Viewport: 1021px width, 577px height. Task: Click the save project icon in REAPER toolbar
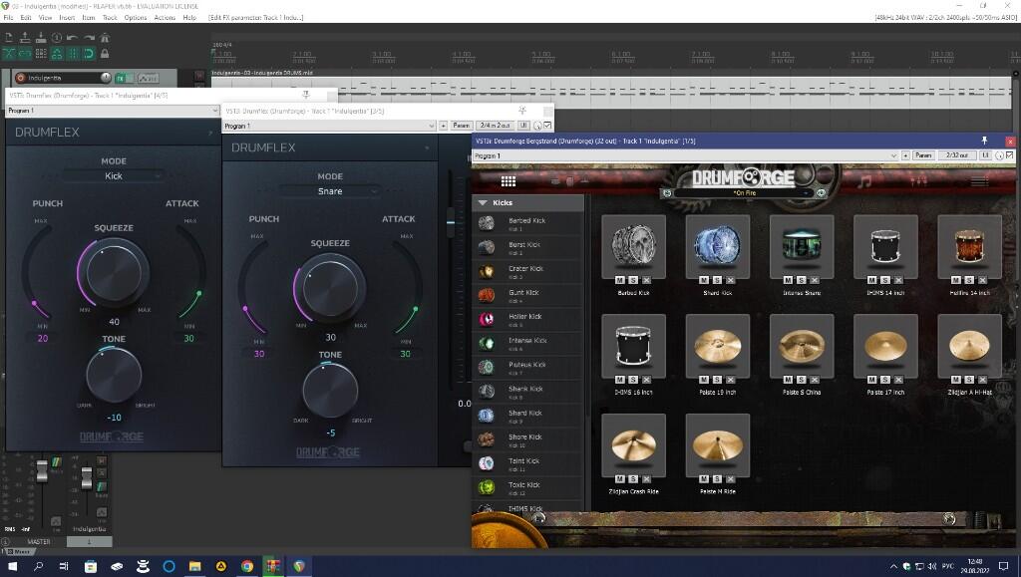tap(40, 38)
